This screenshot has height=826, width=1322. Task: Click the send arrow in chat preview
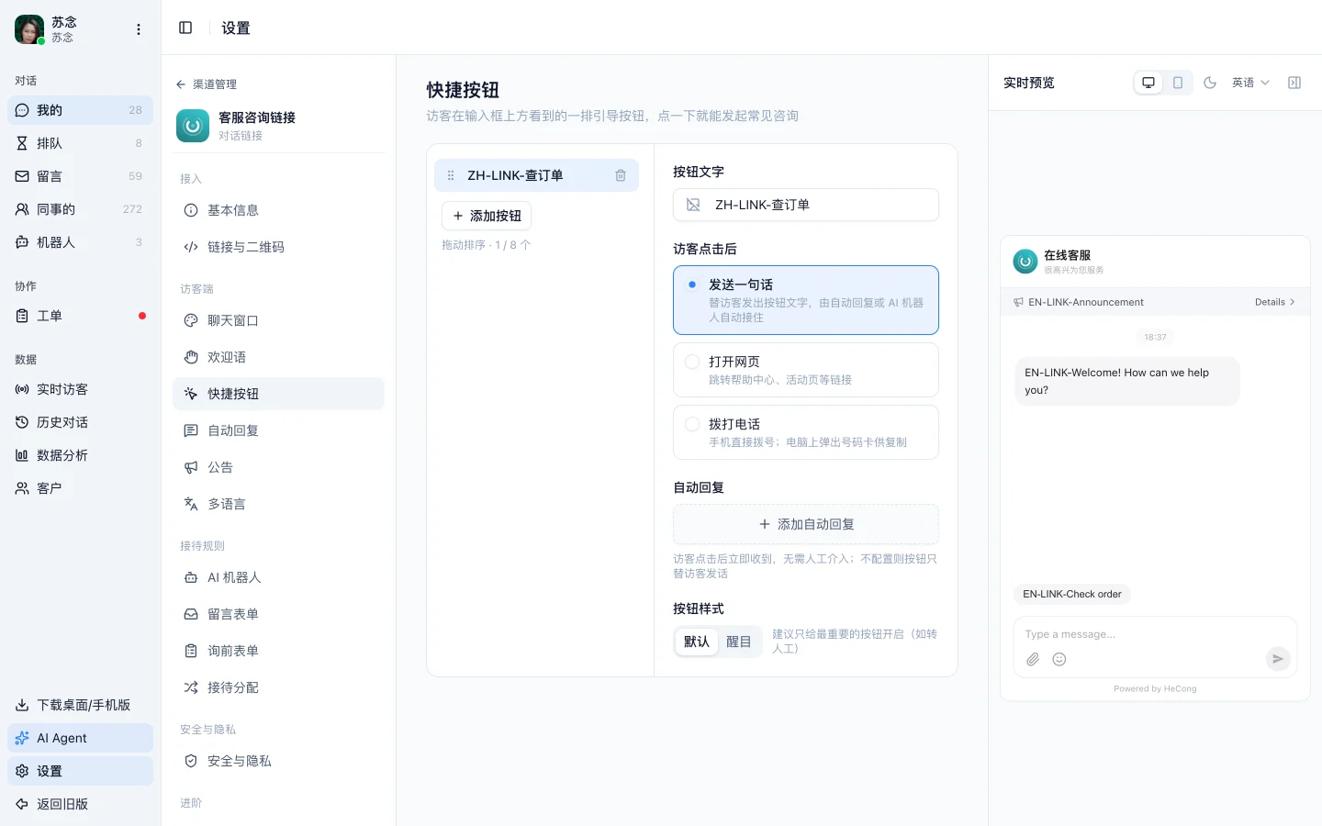[x=1278, y=658]
